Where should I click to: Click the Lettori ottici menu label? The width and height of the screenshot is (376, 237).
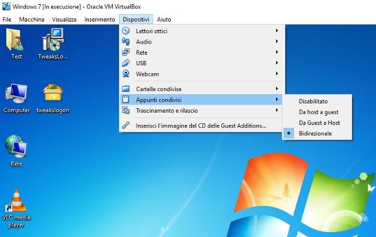pyautogui.click(x=152, y=31)
